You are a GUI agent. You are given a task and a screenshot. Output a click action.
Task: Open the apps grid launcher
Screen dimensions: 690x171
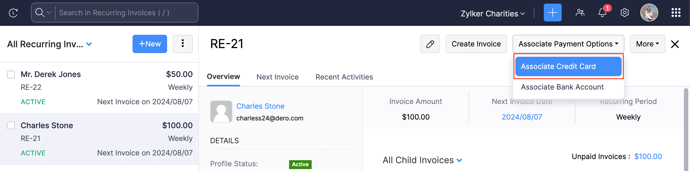pyautogui.click(x=676, y=13)
